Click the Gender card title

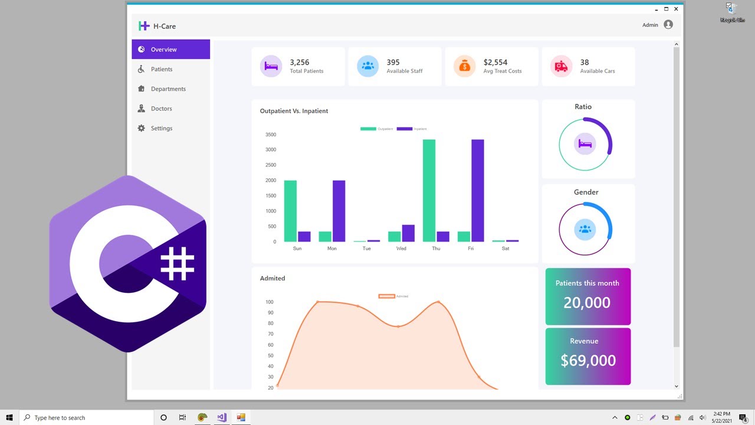click(x=586, y=192)
